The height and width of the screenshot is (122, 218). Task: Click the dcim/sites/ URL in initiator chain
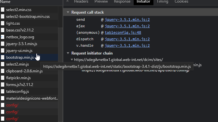coord(118,60)
